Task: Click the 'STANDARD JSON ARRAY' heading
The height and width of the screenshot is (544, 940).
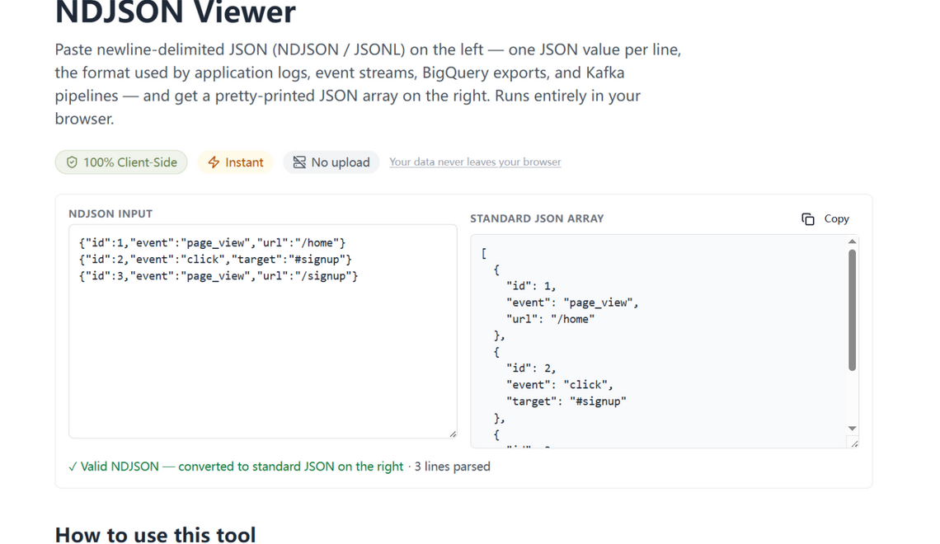Action: tap(537, 218)
